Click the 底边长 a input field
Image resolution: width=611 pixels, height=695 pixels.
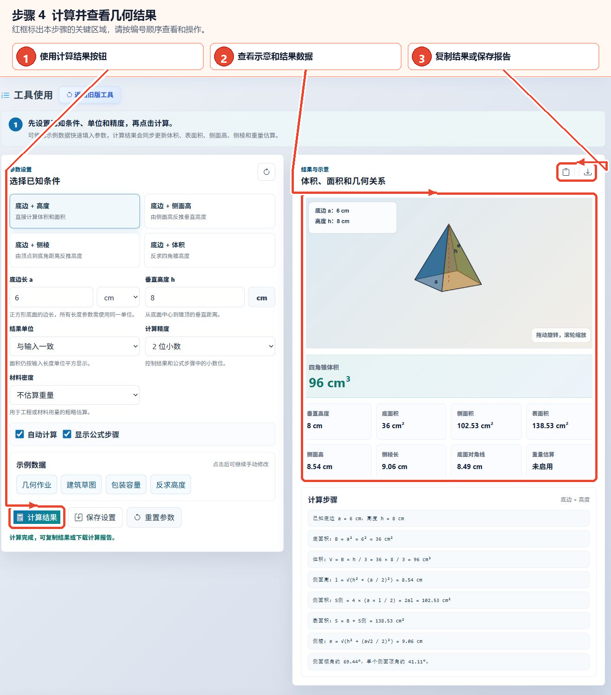(x=52, y=298)
